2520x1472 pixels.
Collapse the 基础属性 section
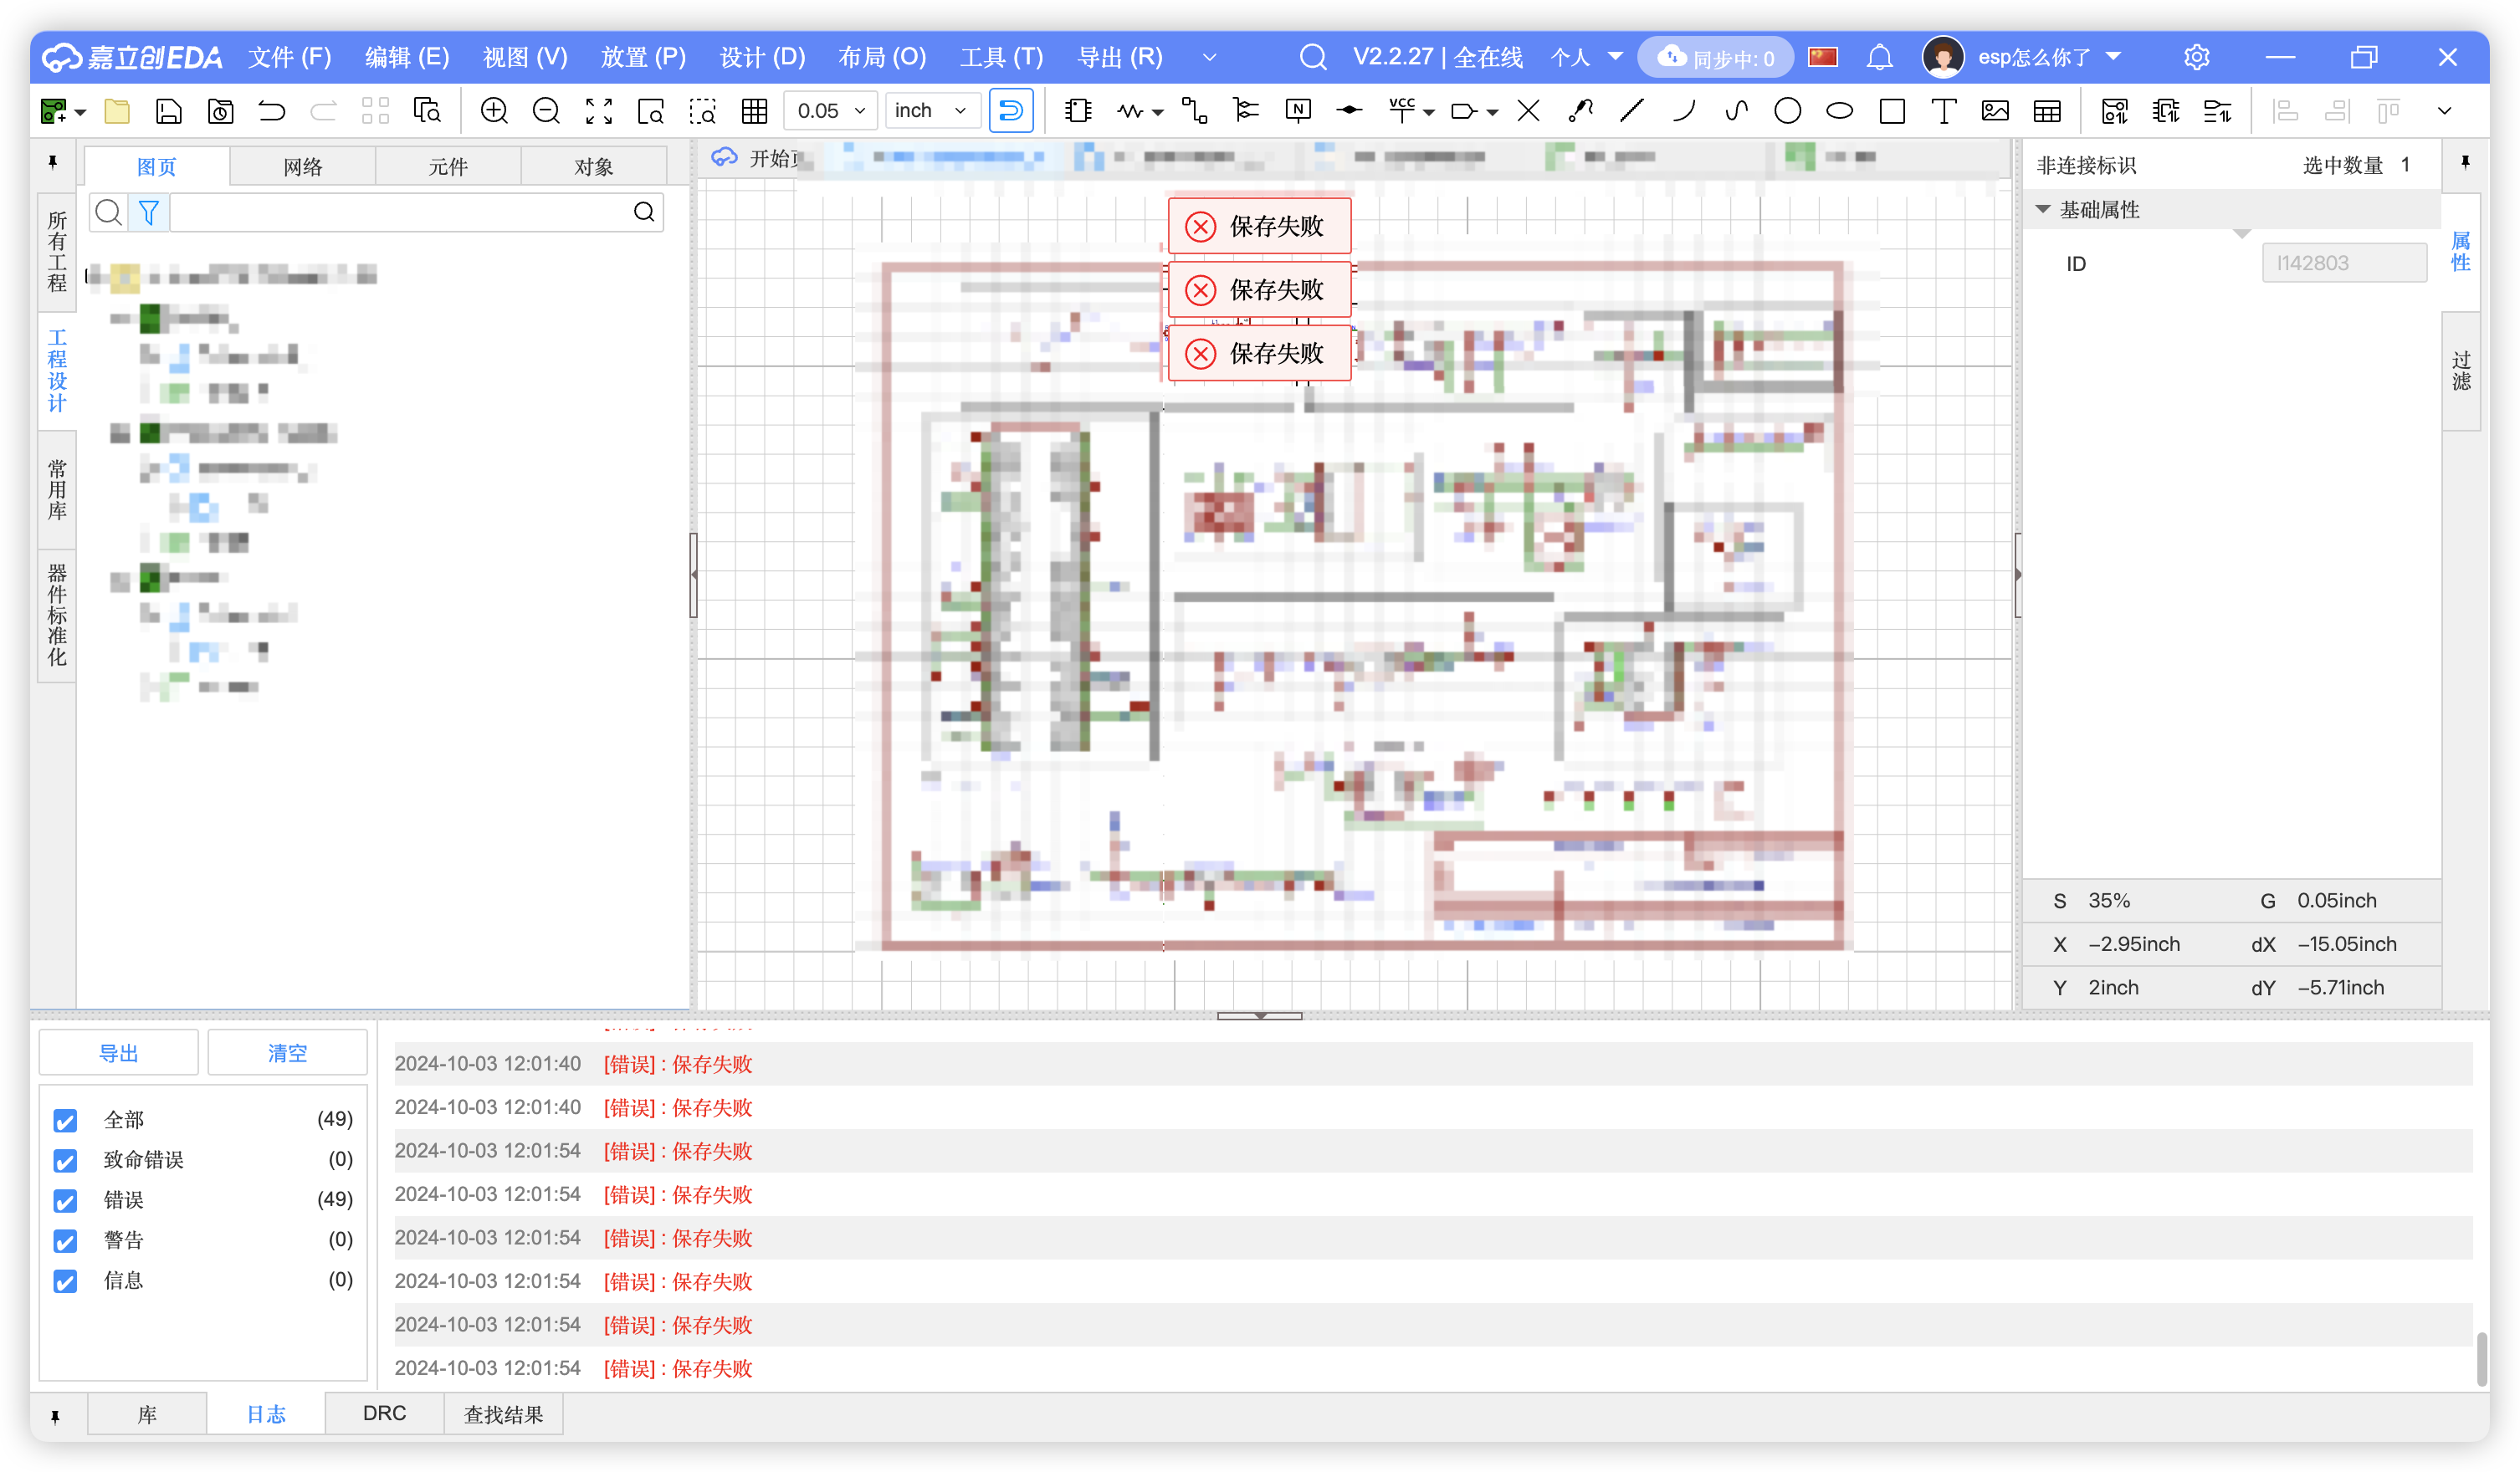(2043, 210)
